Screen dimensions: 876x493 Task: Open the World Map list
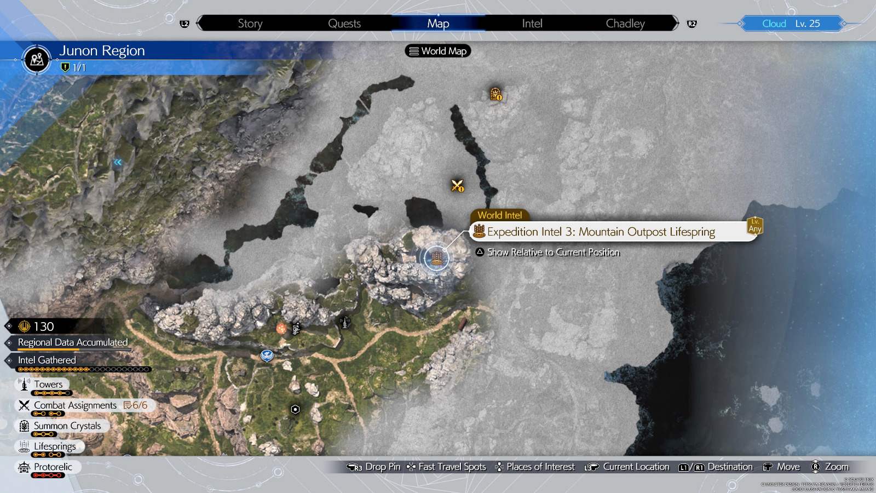[x=438, y=51]
